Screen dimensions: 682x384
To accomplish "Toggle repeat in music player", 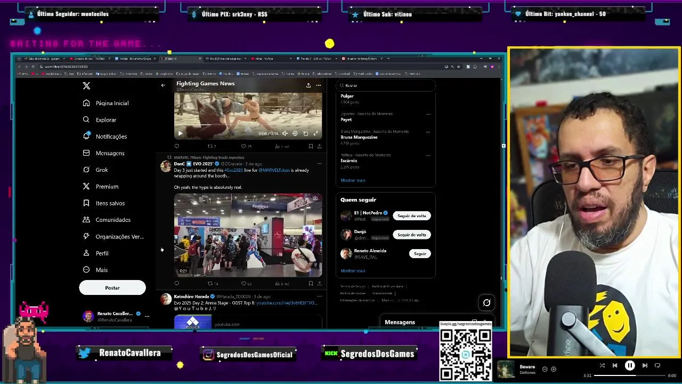I will pos(657,365).
